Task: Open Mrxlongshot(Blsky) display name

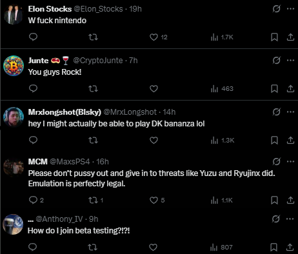Action: tap(65, 112)
